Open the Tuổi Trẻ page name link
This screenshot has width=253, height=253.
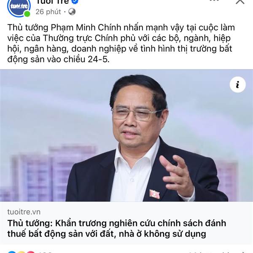click(52, 2)
